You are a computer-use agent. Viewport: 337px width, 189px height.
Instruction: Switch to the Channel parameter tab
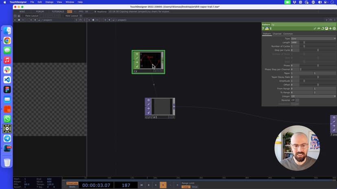click(277, 34)
